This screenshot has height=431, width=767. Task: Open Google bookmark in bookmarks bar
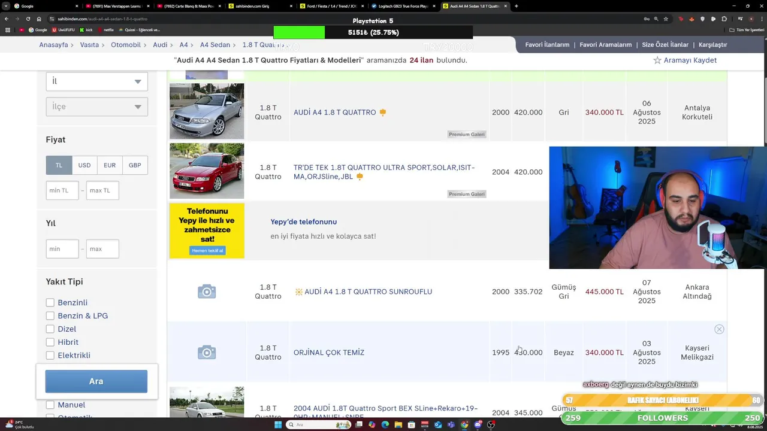click(37, 29)
